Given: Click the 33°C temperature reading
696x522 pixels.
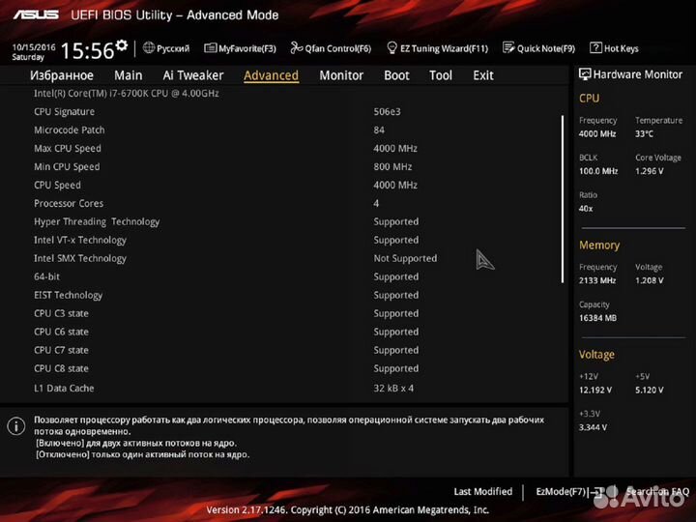Looking at the screenshot, I should click(x=644, y=133).
